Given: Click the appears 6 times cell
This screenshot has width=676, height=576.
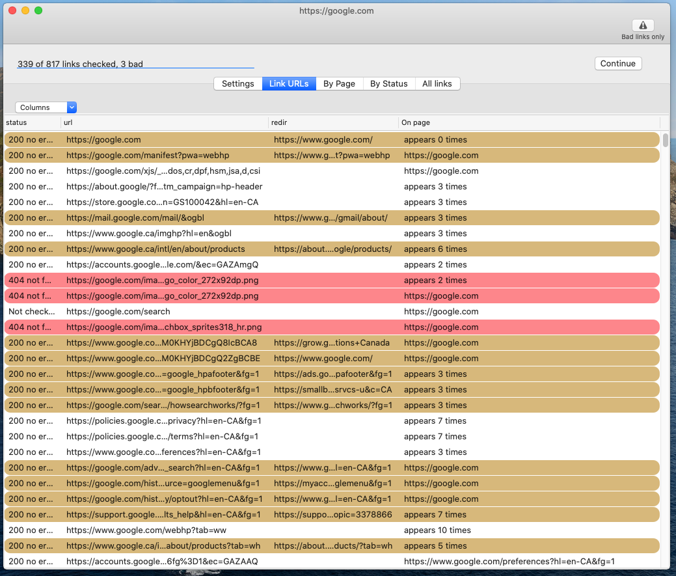Looking at the screenshot, I should (435, 249).
